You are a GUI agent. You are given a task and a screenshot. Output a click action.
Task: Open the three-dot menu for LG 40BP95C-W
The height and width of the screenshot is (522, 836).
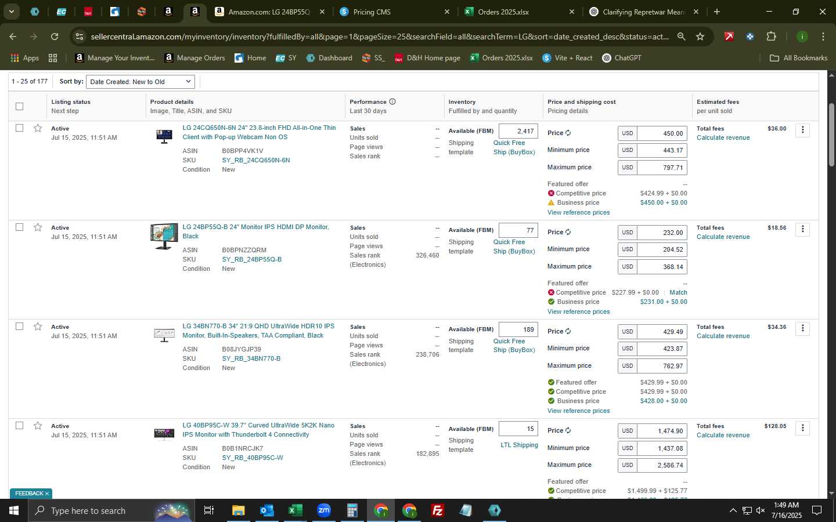803,427
